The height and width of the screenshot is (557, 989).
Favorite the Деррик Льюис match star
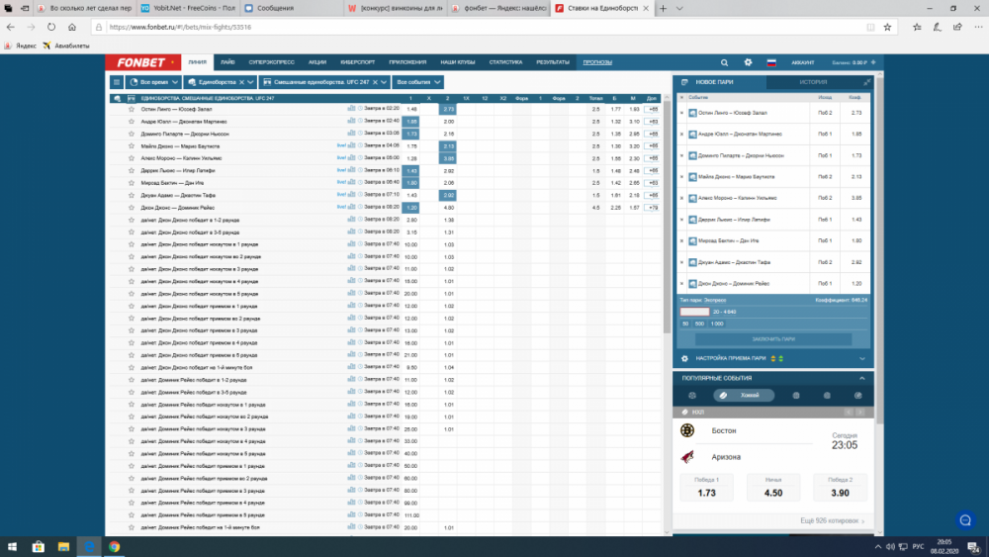[x=132, y=170]
